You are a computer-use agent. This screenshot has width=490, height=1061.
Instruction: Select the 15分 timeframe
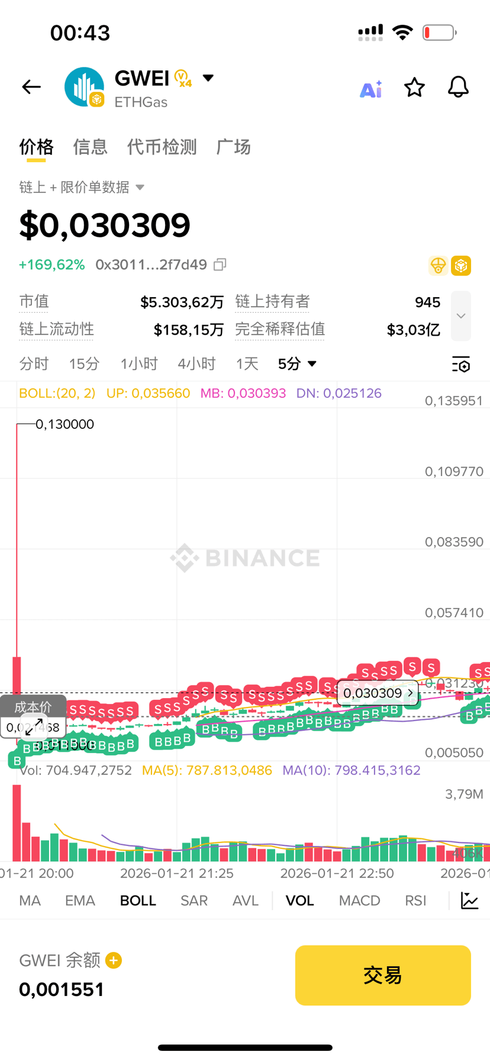pos(84,364)
